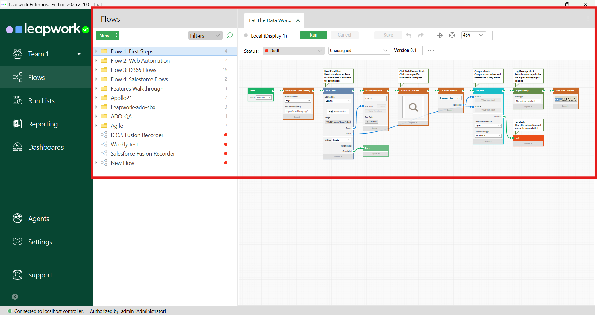Click the green Run button
The height and width of the screenshot is (315, 597).
click(314, 35)
